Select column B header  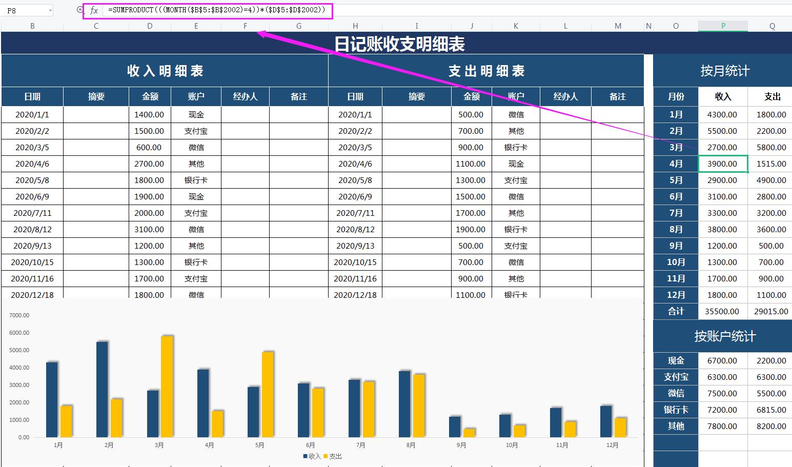point(32,25)
